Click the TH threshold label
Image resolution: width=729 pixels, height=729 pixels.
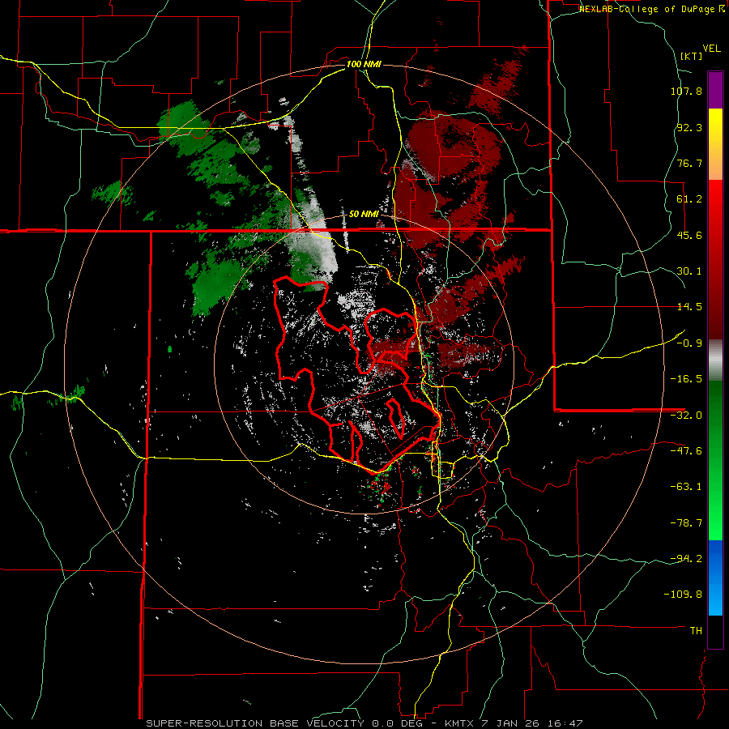[x=696, y=631]
